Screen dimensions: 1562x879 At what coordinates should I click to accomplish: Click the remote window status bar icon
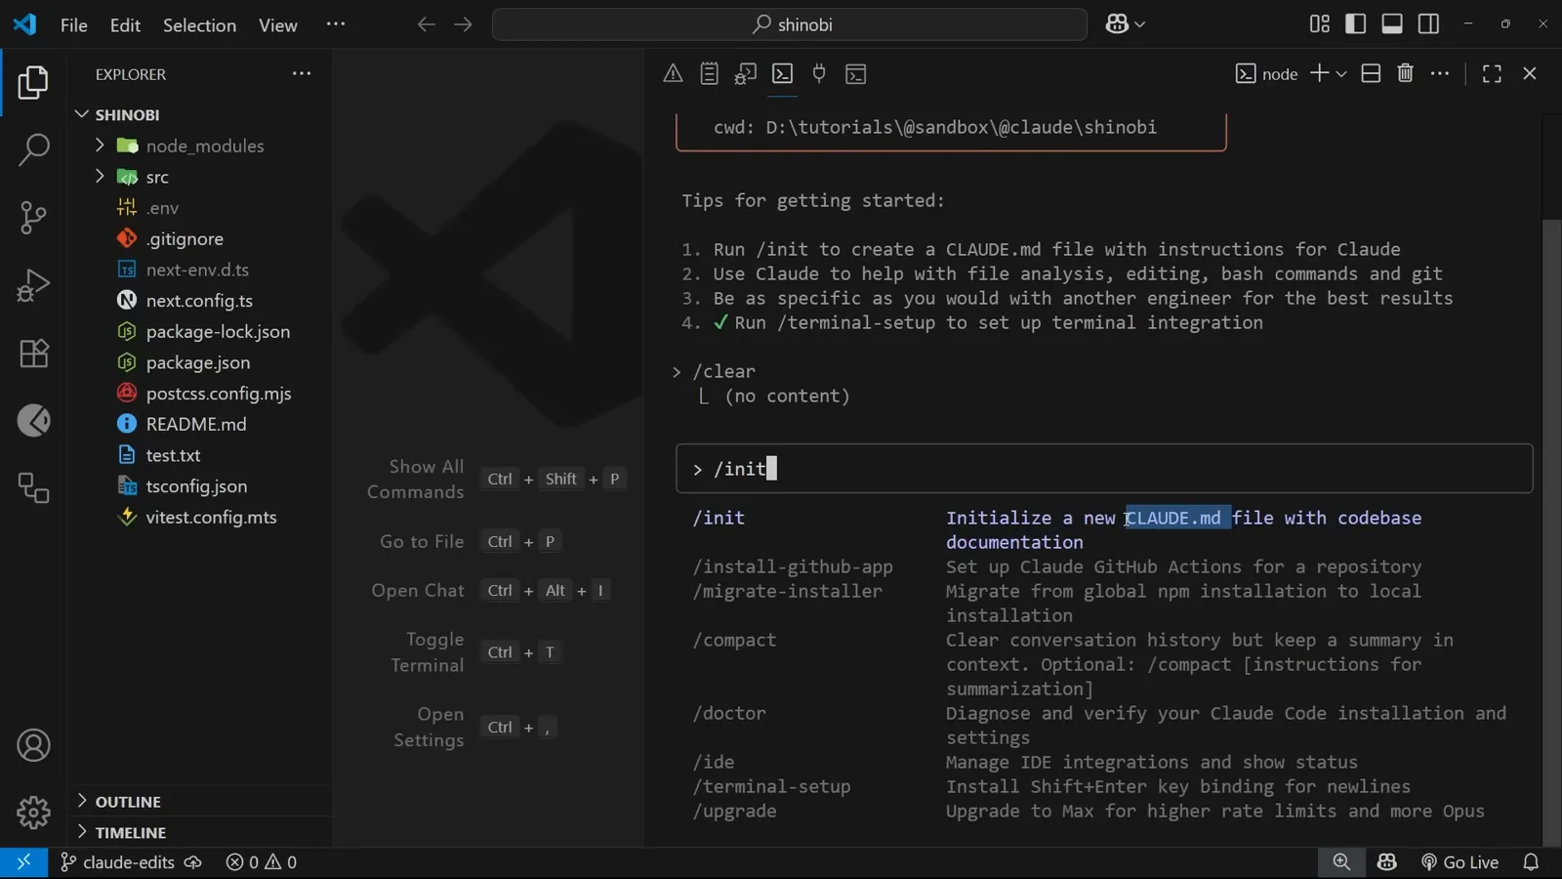coord(23,862)
